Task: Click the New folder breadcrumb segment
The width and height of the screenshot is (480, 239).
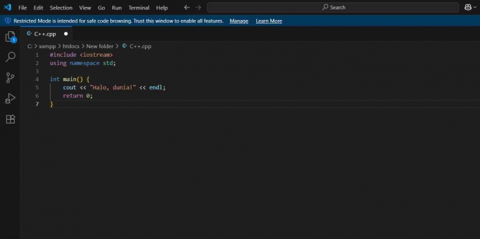Action: coord(100,46)
